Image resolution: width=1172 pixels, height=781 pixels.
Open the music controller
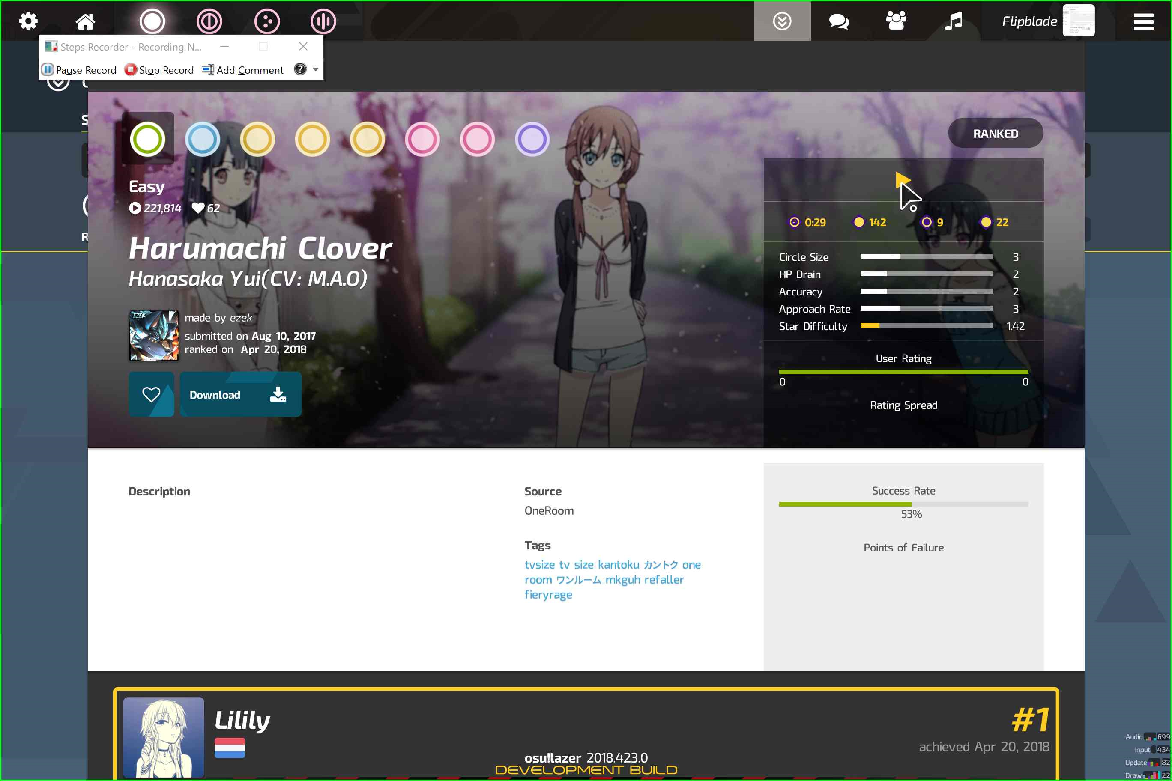953,21
